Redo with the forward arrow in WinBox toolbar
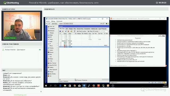This screenshot has height=96, width=170. pyautogui.click(x=49, y=24)
